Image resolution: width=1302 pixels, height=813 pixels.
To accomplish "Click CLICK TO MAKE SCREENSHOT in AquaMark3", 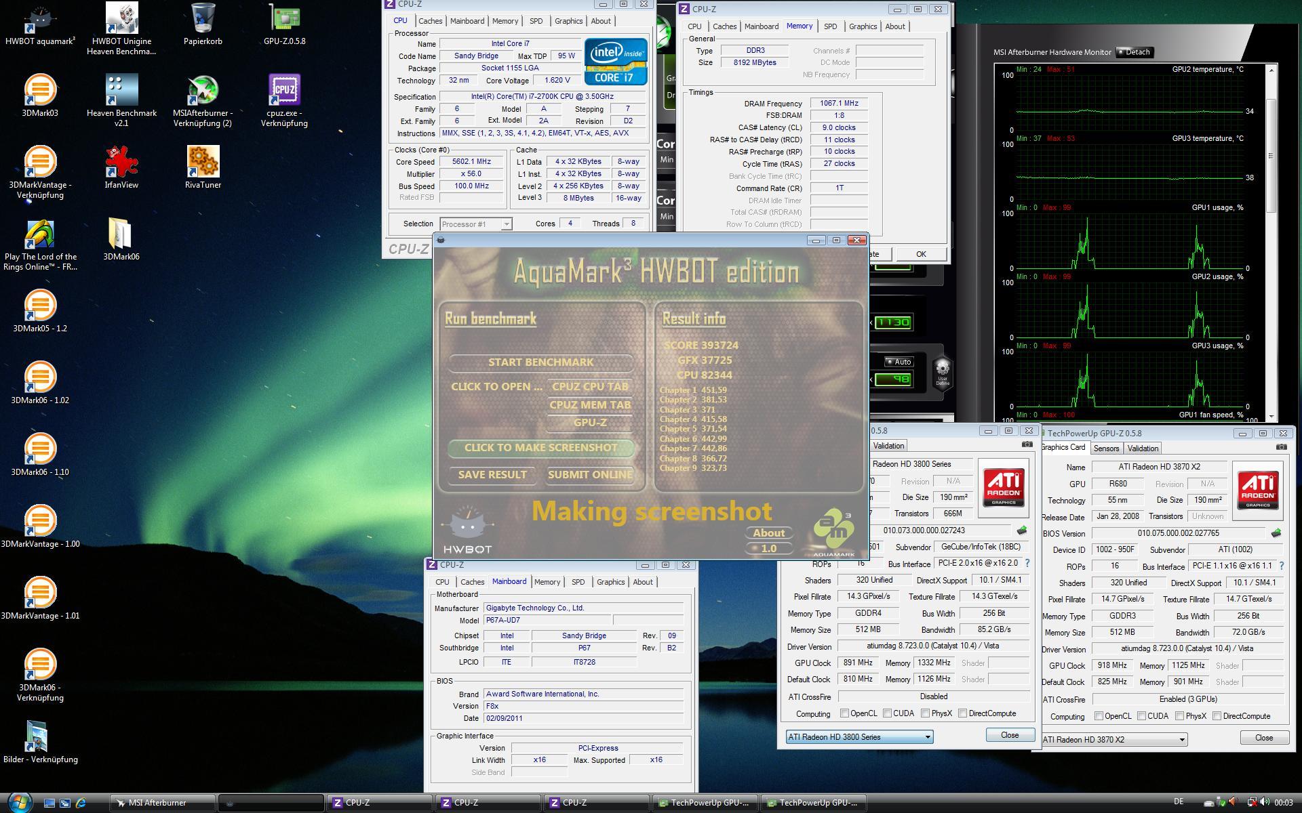I will pos(540,448).
